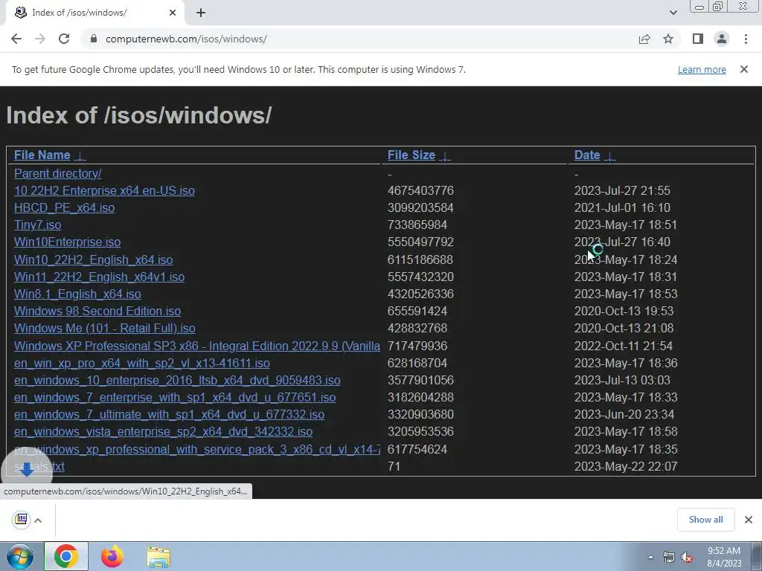The image size is (762, 571).
Task: Click the Learn more link
Action: (x=702, y=69)
